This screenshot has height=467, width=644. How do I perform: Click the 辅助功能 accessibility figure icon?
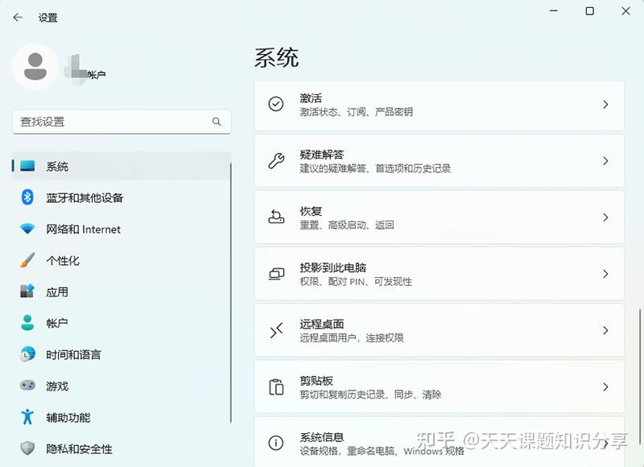point(27,416)
